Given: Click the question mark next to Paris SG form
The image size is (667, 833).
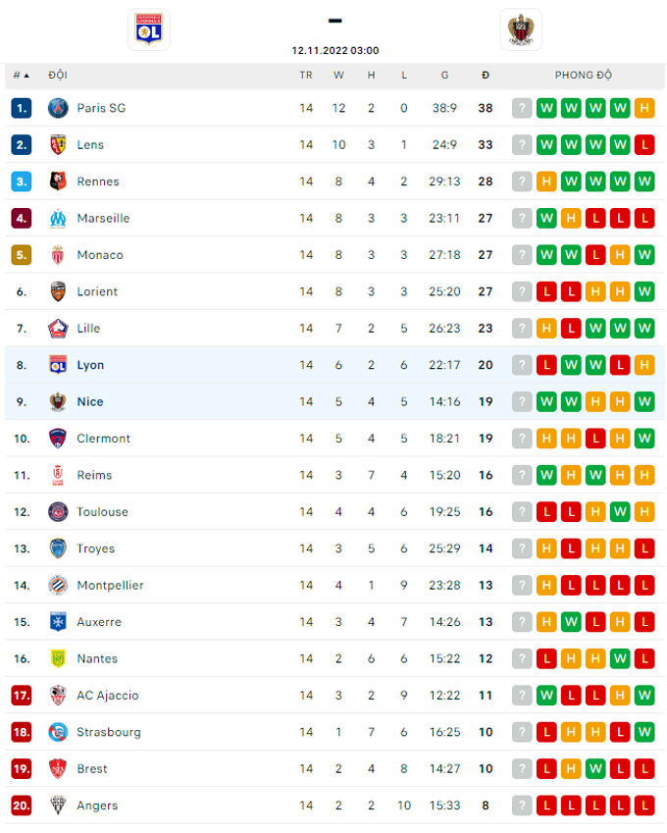Looking at the screenshot, I should (x=521, y=108).
